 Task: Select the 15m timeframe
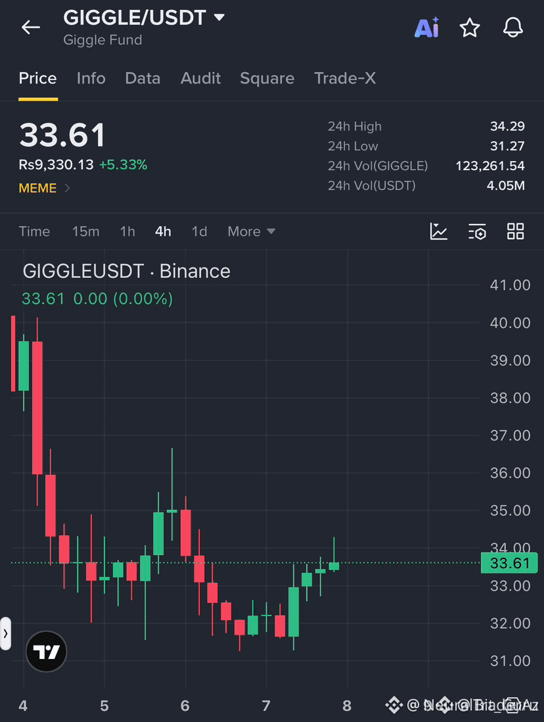85,231
